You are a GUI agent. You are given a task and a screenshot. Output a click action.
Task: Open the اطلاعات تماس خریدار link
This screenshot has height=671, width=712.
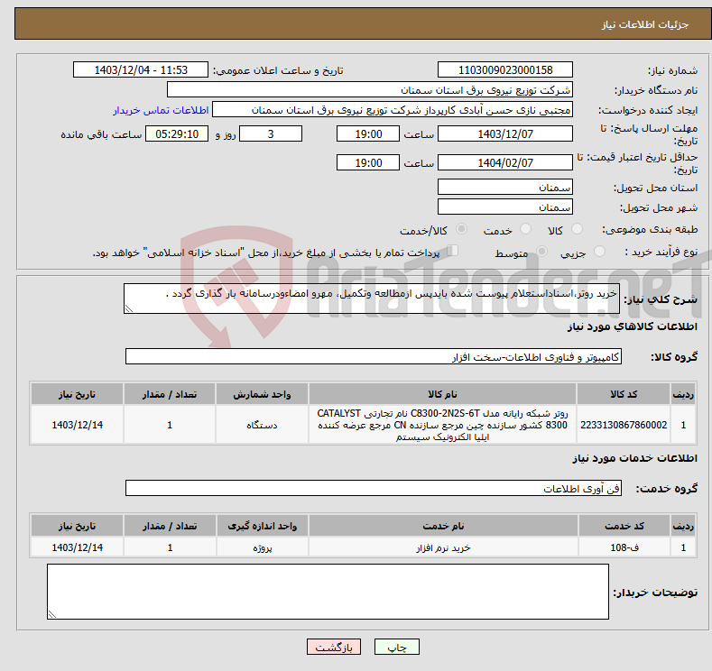161,110
